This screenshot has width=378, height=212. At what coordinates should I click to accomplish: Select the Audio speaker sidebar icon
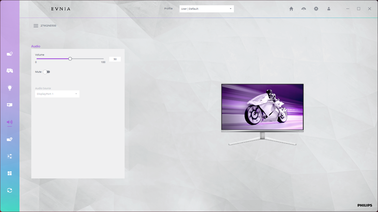click(10, 122)
